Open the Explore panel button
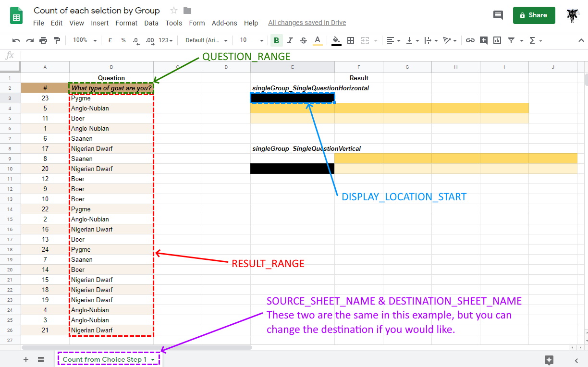Screen dimensions: 588x367 pyautogui.click(x=550, y=360)
